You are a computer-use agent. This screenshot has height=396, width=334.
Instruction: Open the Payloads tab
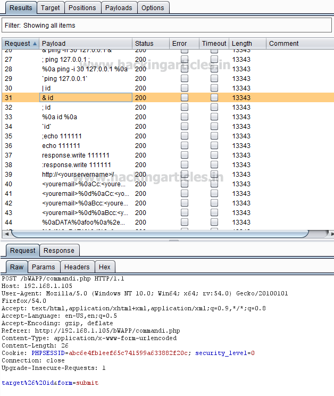(119, 8)
